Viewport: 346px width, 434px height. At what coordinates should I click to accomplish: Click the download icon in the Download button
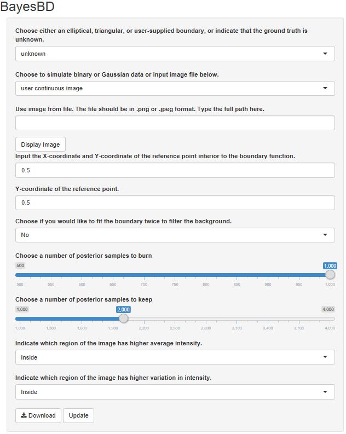(x=24, y=415)
